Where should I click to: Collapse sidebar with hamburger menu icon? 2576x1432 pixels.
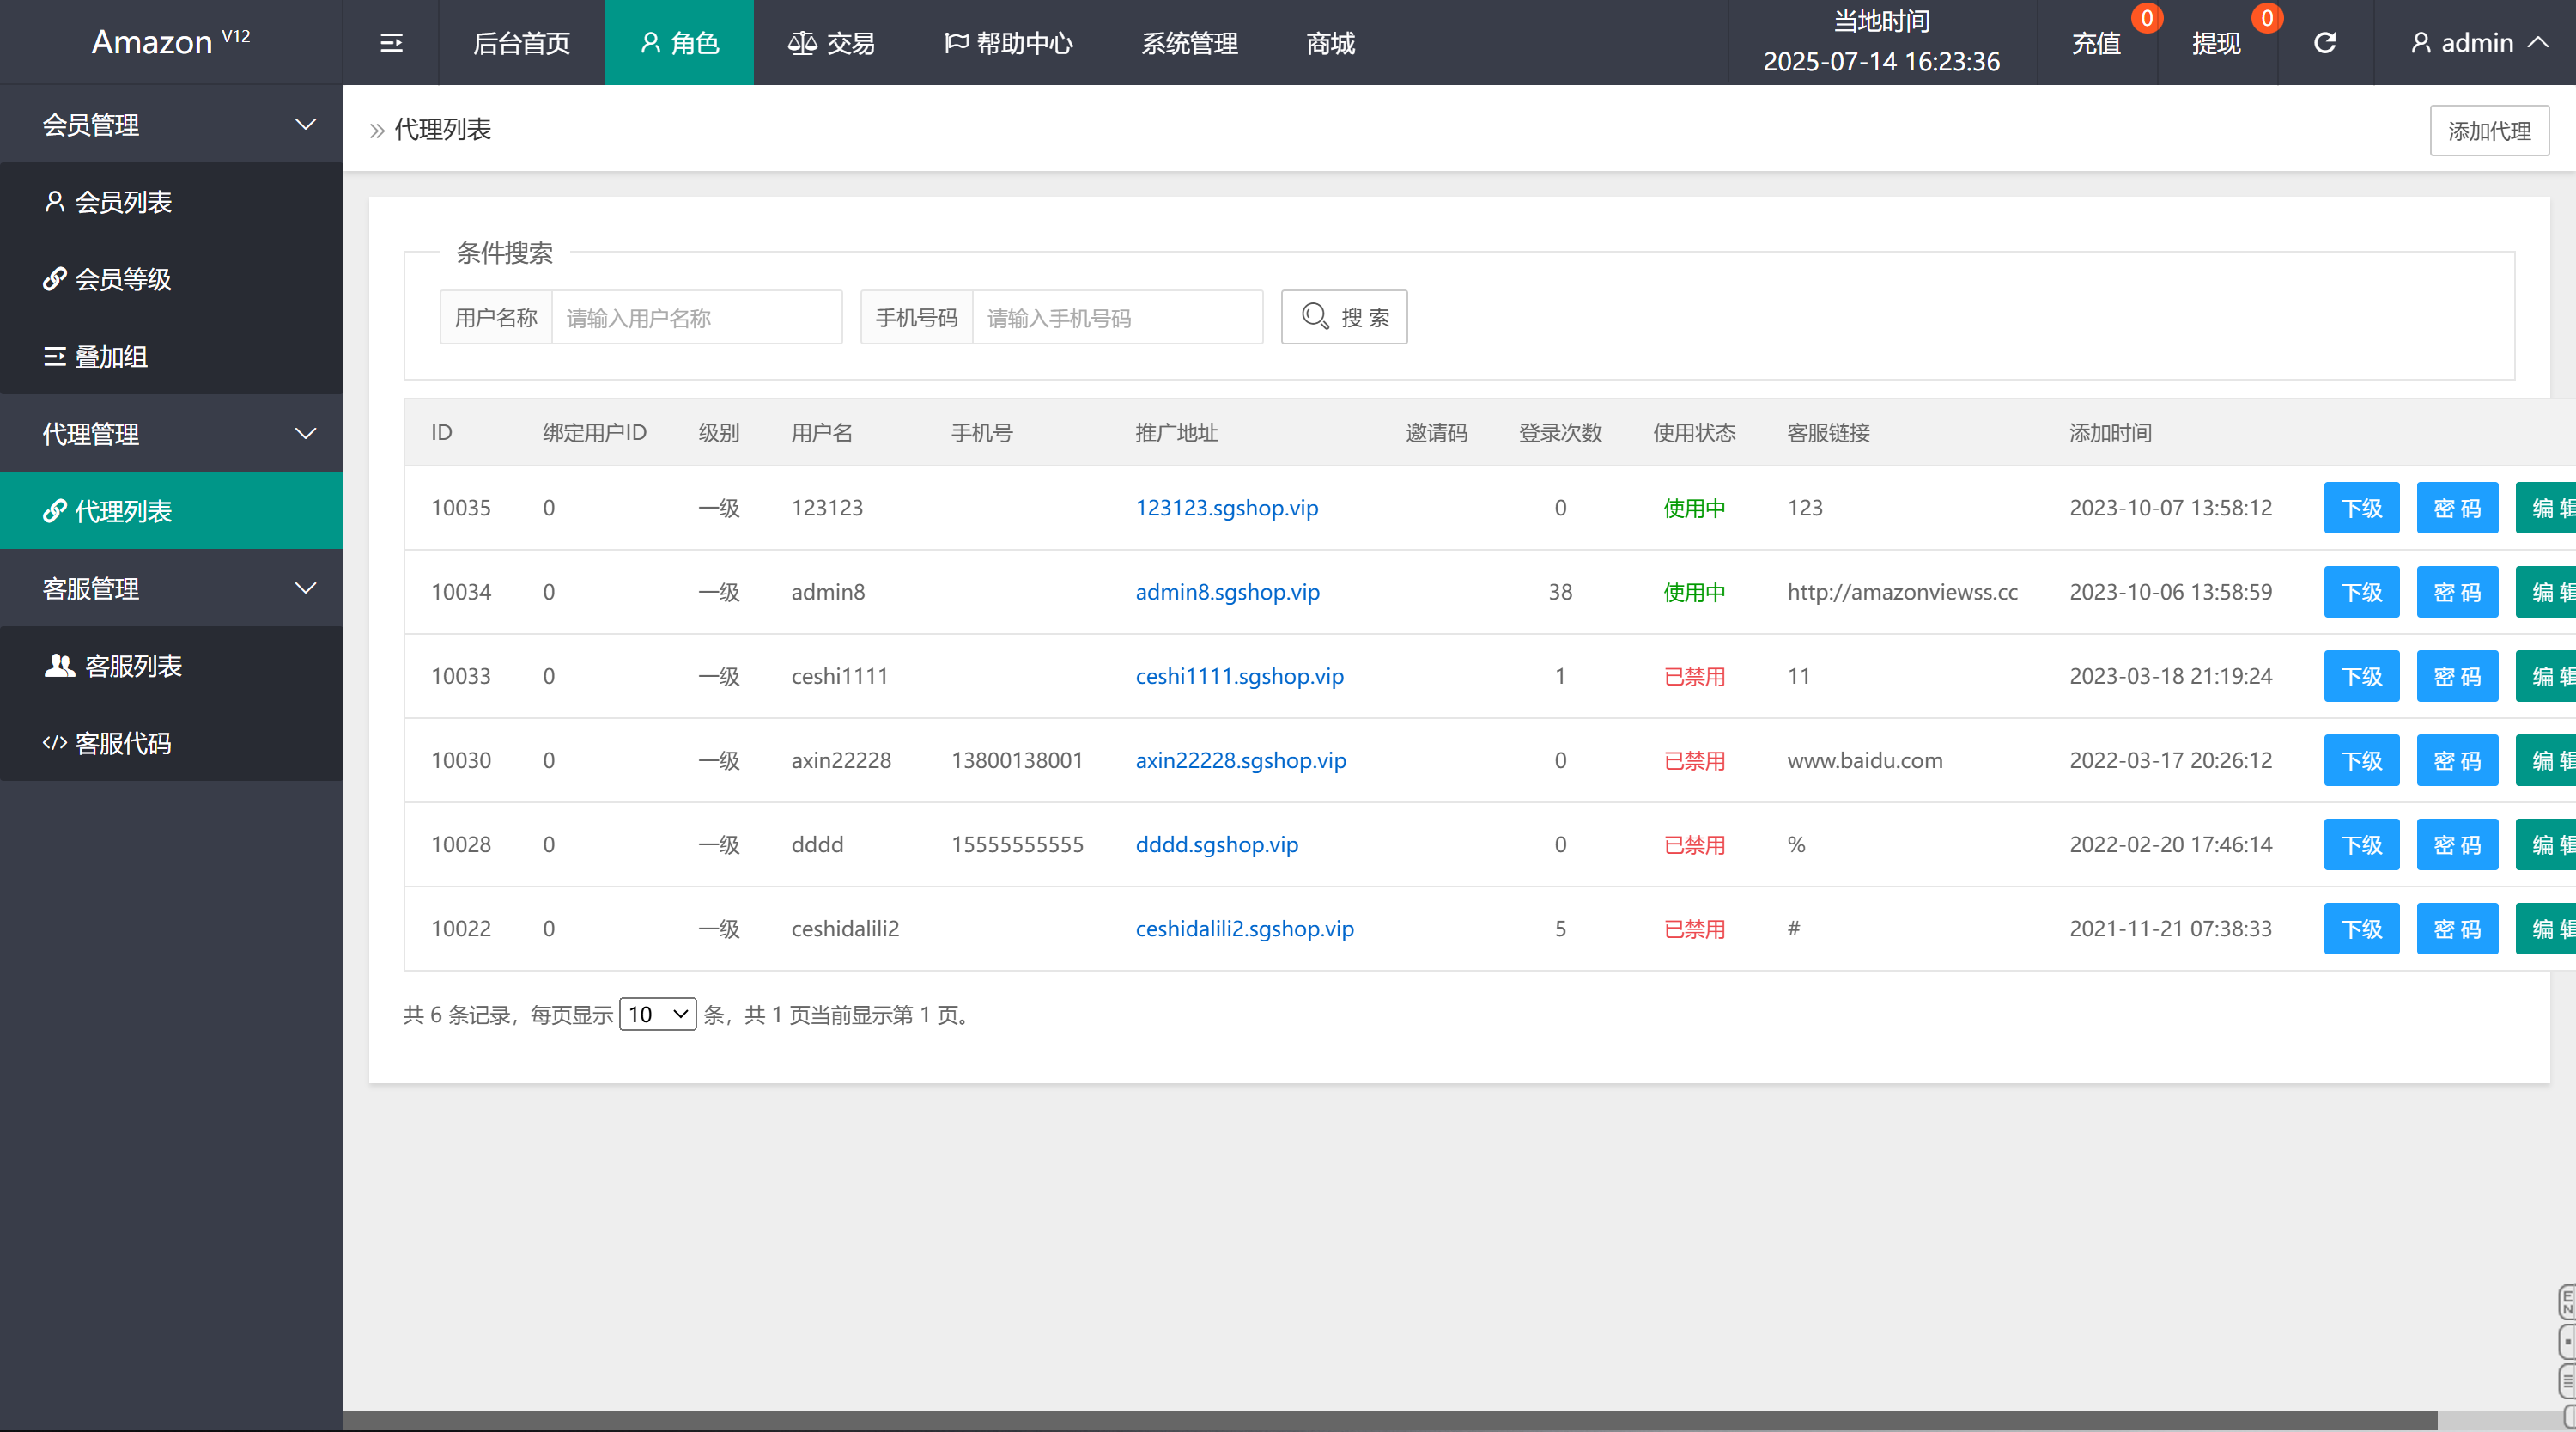pyautogui.click(x=391, y=43)
